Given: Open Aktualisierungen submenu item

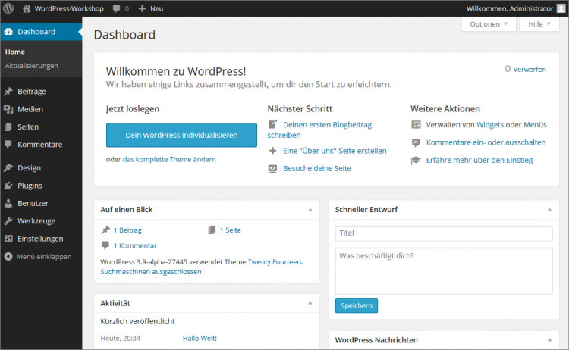Looking at the screenshot, I should tap(31, 65).
